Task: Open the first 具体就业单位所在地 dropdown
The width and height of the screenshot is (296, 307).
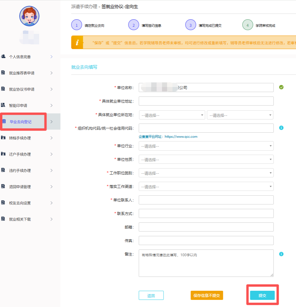Action: tap(172, 115)
